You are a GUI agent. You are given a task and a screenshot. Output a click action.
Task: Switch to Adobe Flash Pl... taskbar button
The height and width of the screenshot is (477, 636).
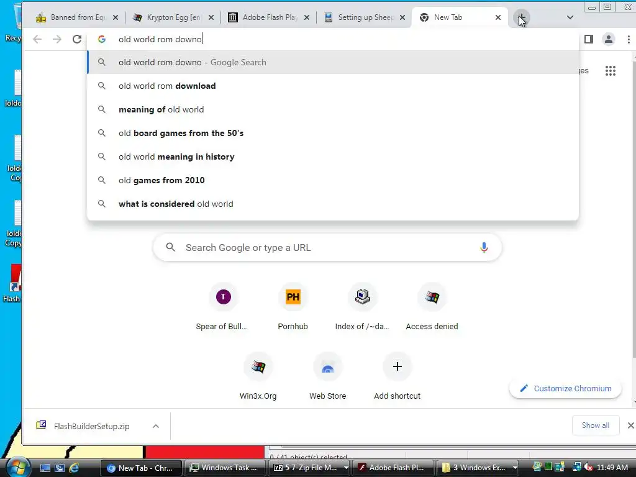point(393,468)
